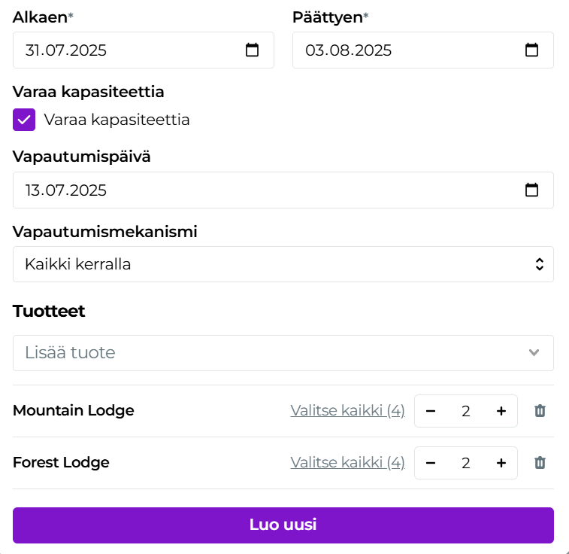Increase Mountain Lodge quantity with plus
The height and width of the screenshot is (554, 569).
(501, 411)
